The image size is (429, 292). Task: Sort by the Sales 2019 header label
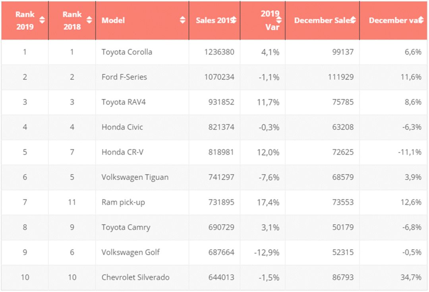tap(213, 20)
